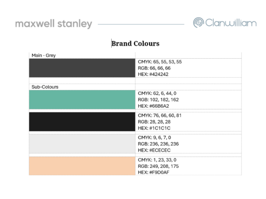Click the peach colour swatch

[82, 166]
